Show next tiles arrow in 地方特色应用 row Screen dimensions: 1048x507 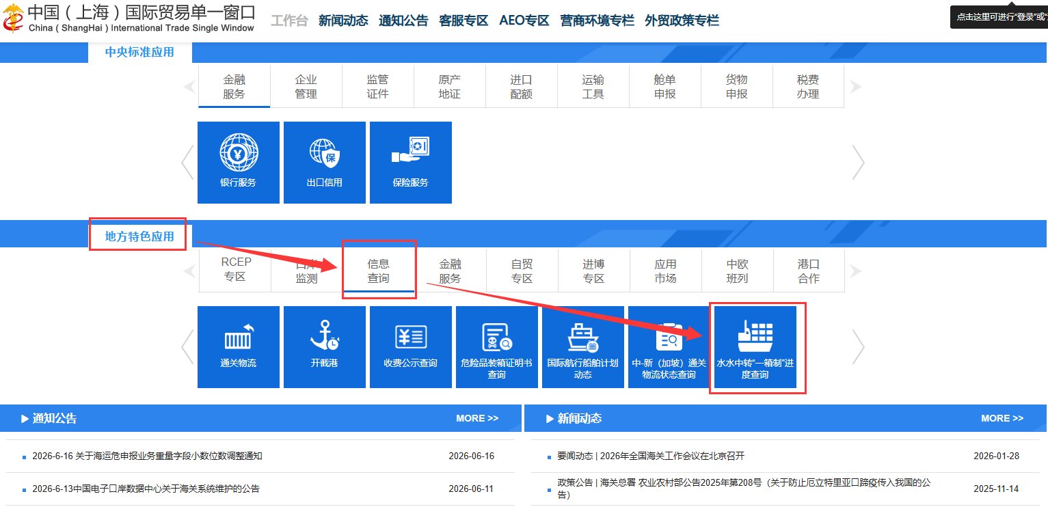point(858,347)
